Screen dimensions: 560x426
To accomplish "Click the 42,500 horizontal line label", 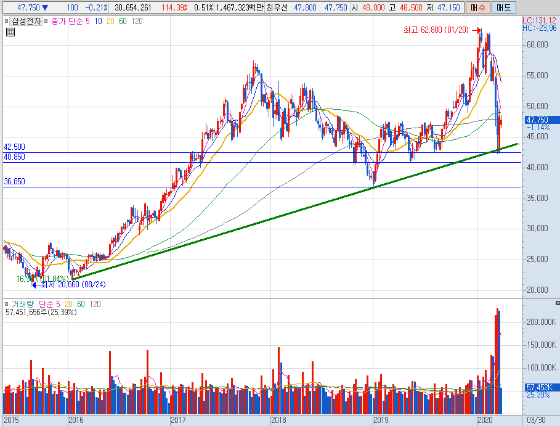I will click(x=14, y=147).
